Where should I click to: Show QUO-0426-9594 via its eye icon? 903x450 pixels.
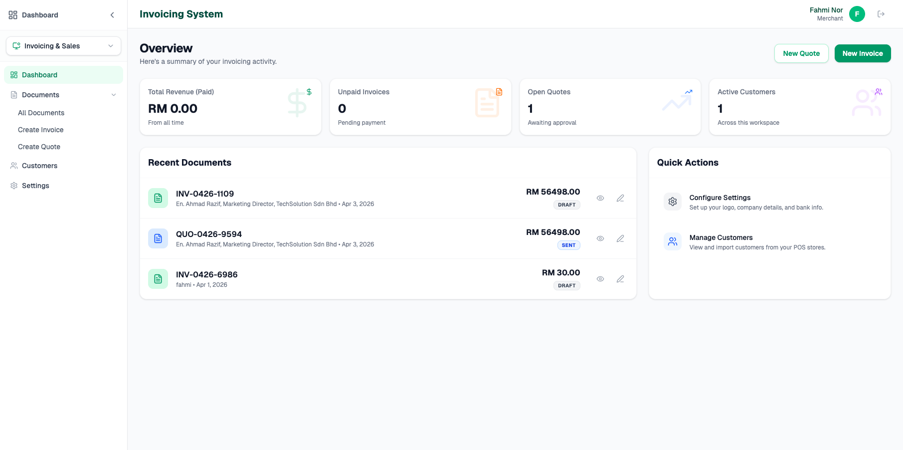pyautogui.click(x=600, y=238)
